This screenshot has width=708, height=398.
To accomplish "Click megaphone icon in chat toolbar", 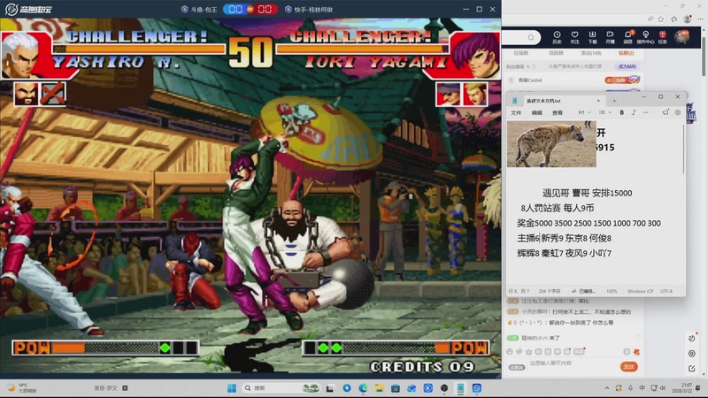I will point(519,351).
